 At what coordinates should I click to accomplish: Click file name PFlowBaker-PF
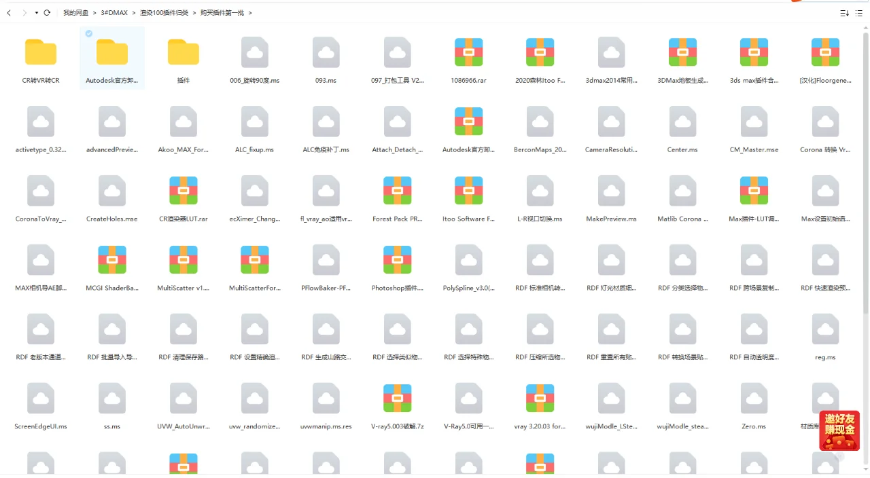pos(326,288)
